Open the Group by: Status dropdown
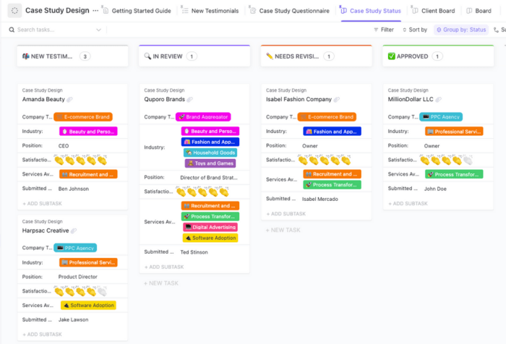This screenshot has width=506, height=344. [x=461, y=30]
